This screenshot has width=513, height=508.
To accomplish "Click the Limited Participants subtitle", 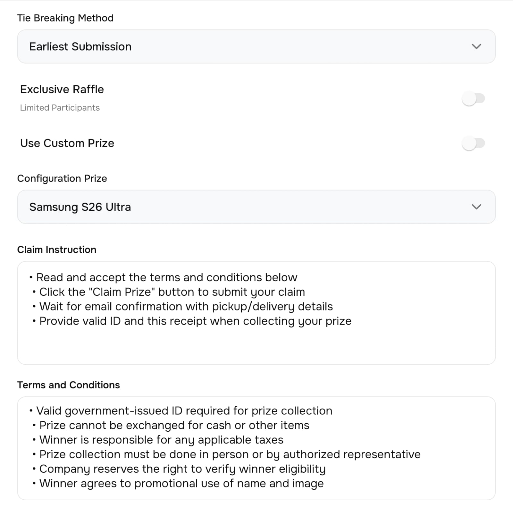I will (60, 108).
